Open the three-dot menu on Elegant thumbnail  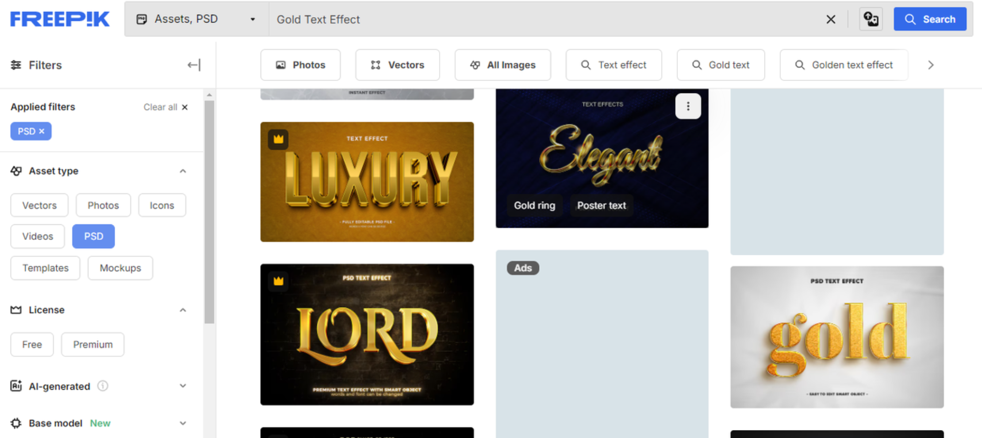coord(688,106)
